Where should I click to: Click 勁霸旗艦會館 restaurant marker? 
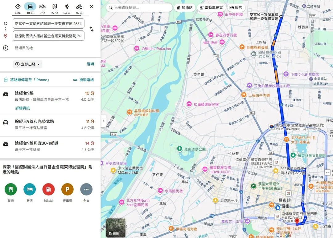click(242, 47)
